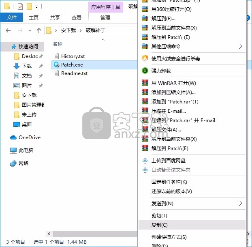Image resolution: width=252 pixels, height=247 pixels.
Task: Click the blue download arrow icon for 下载
Action: (x=17, y=66)
